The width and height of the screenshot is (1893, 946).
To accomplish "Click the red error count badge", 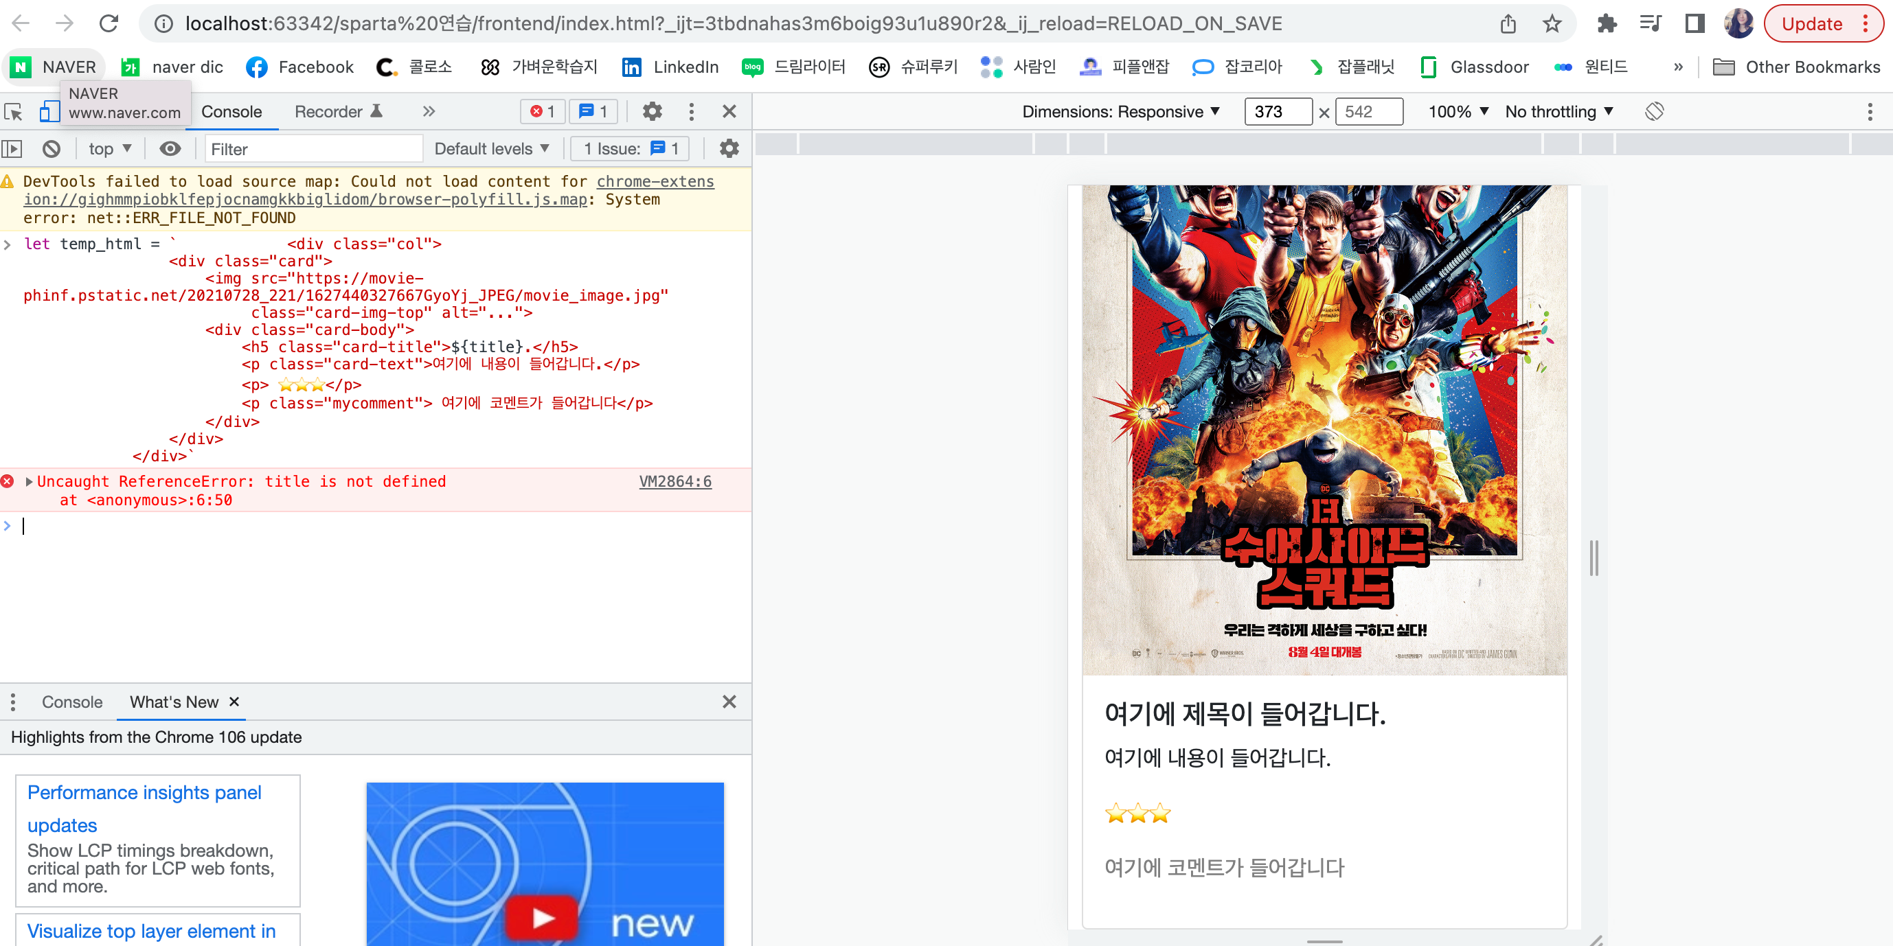I will tap(543, 112).
